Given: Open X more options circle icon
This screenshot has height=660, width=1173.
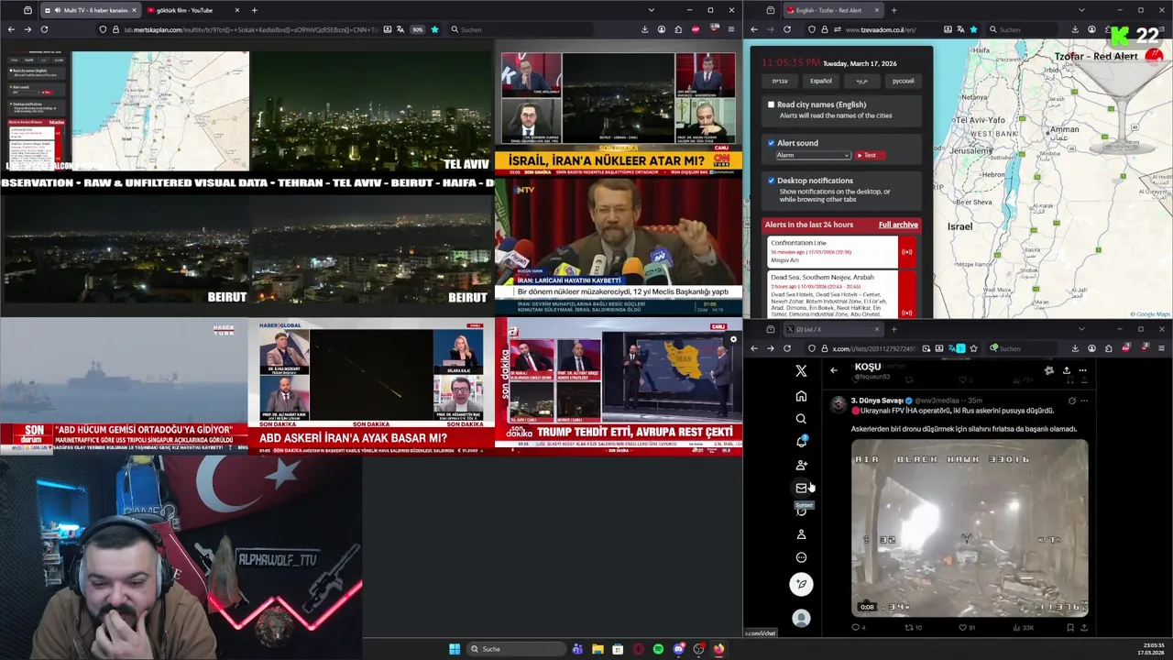Looking at the screenshot, I should click(x=801, y=557).
